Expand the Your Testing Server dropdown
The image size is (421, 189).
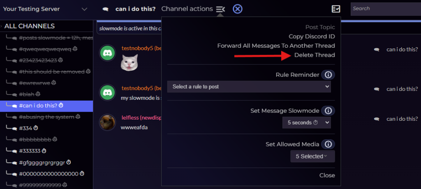(84, 9)
